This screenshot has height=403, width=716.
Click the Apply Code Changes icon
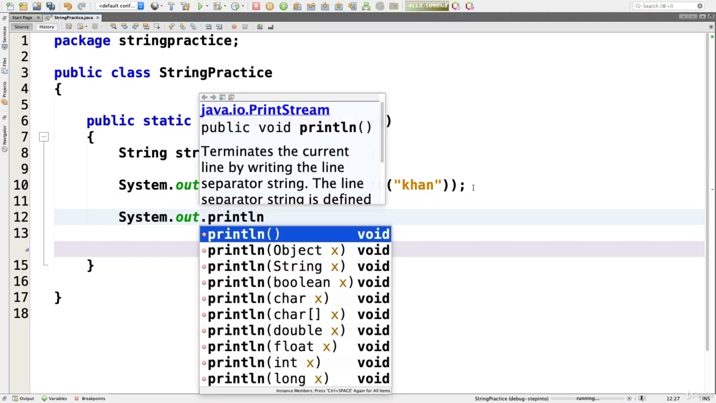pyautogui.click(x=366, y=6)
